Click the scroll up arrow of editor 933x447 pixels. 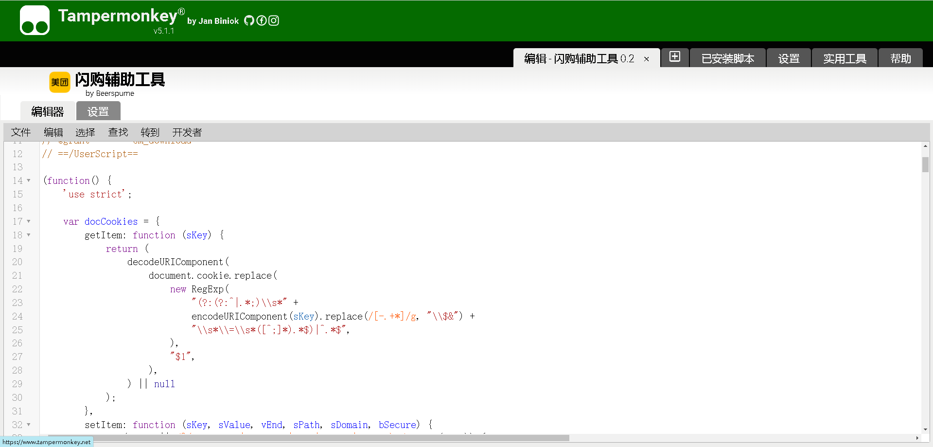(x=925, y=145)
